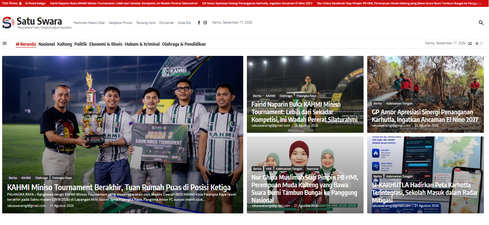Click Berita tag on Nur China card
Viewport: 489px width, 225px height.
click(257, 169)
